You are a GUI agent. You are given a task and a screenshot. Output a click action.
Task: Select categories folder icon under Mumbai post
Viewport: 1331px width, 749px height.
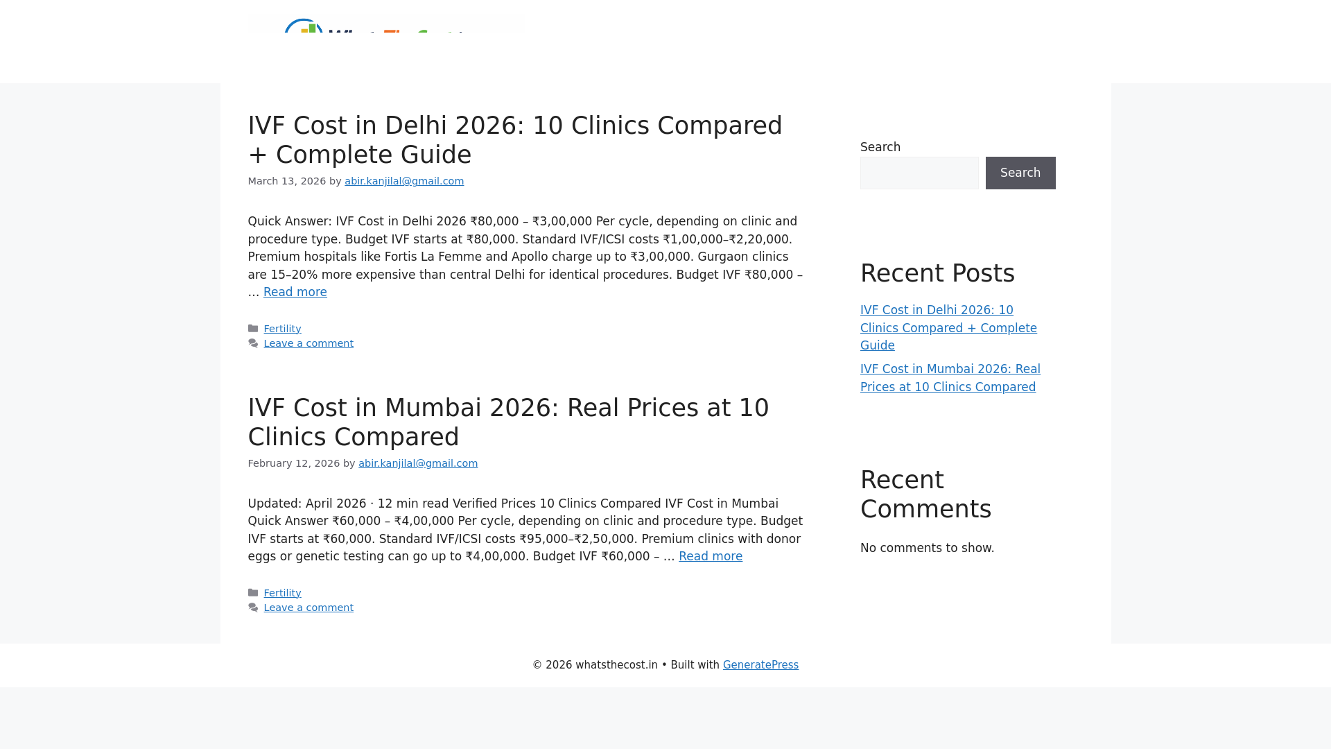coord(253,593)
